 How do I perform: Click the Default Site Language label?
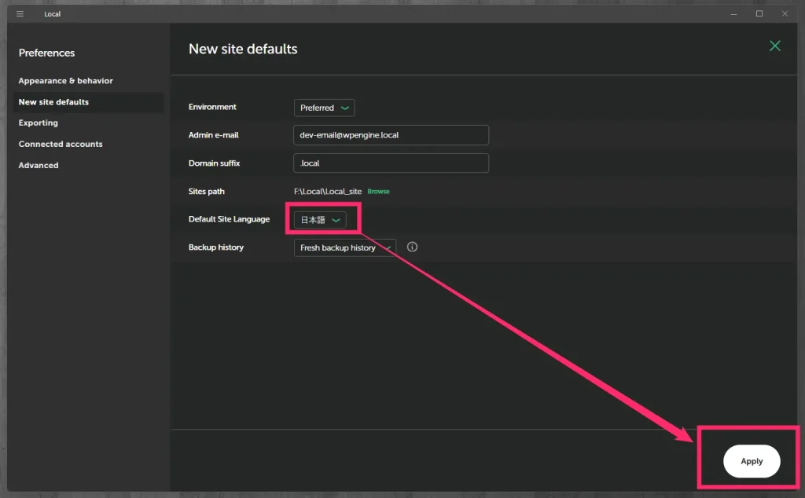(229, 219)
